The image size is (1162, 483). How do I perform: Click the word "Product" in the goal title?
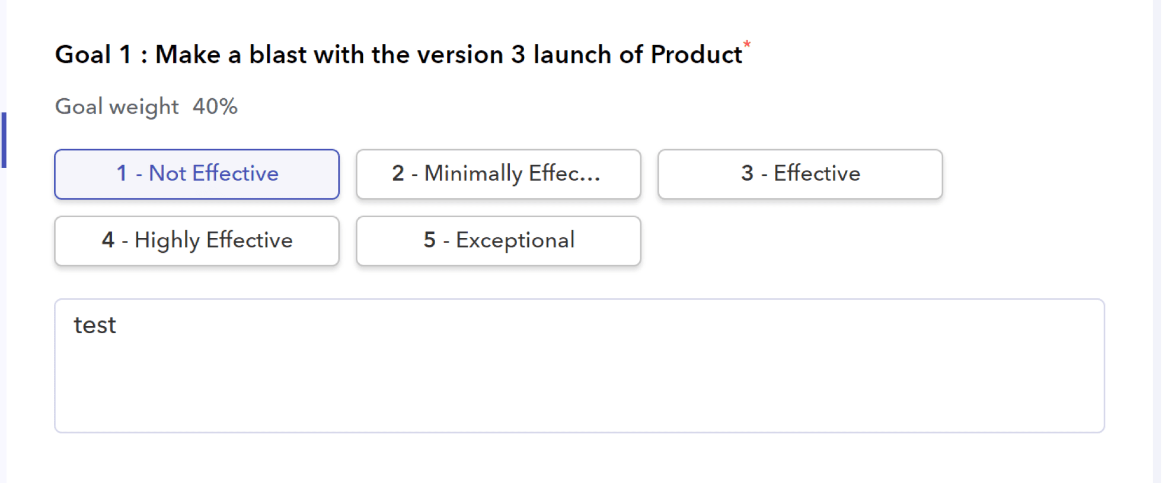click(696, 54)
